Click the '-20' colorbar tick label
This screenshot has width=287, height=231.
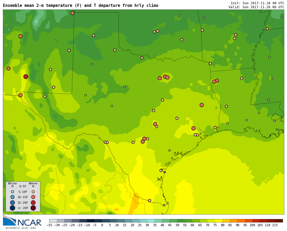click(72, 225)
